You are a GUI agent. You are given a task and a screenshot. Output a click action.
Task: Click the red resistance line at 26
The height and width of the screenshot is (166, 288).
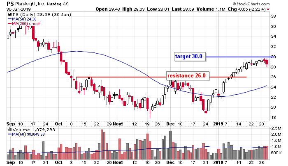[x=161, y=77]
